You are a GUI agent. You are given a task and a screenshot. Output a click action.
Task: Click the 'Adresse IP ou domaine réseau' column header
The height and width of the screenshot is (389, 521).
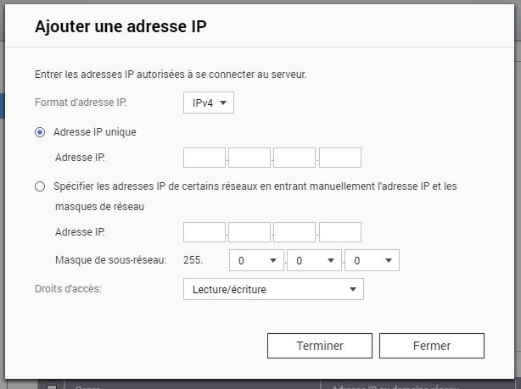[x=390, y=386]
